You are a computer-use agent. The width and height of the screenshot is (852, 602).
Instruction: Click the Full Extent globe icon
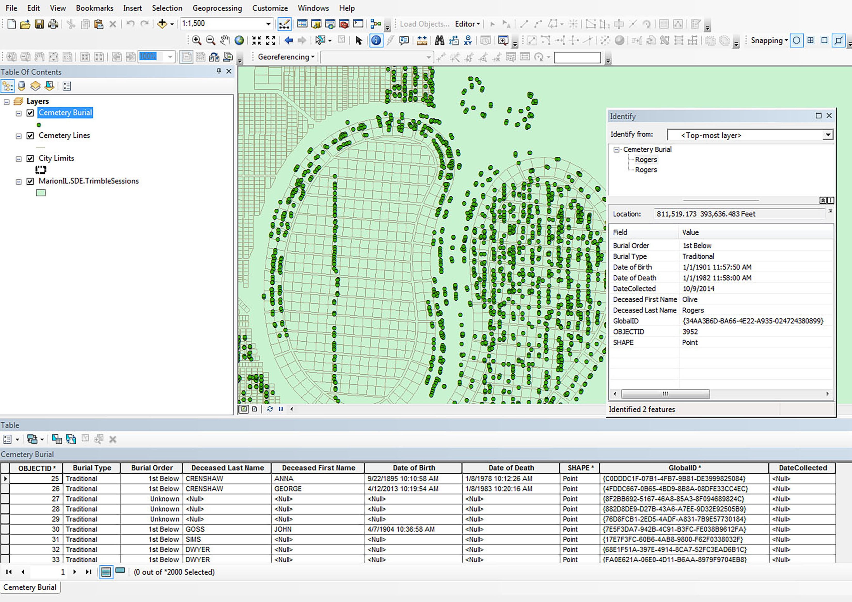(239, 40)
